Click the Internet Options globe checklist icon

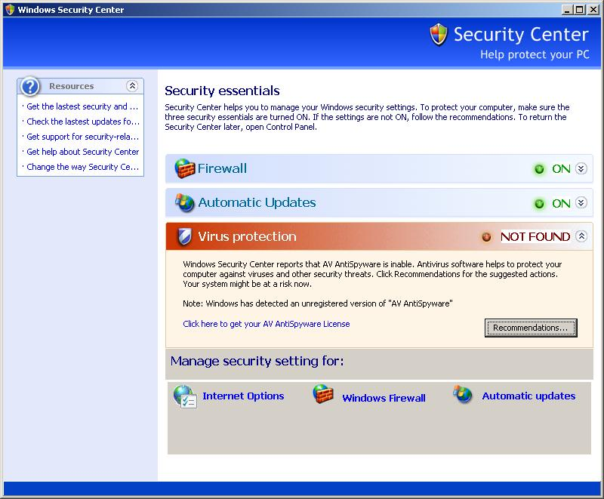185,396
